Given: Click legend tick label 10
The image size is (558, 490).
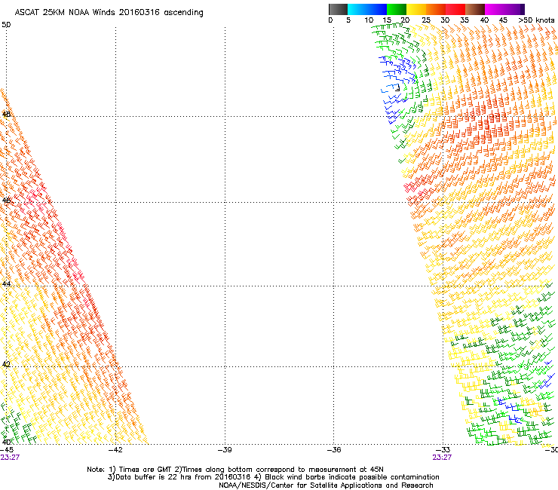Looking at the screenshot, I should click(369, 20).
